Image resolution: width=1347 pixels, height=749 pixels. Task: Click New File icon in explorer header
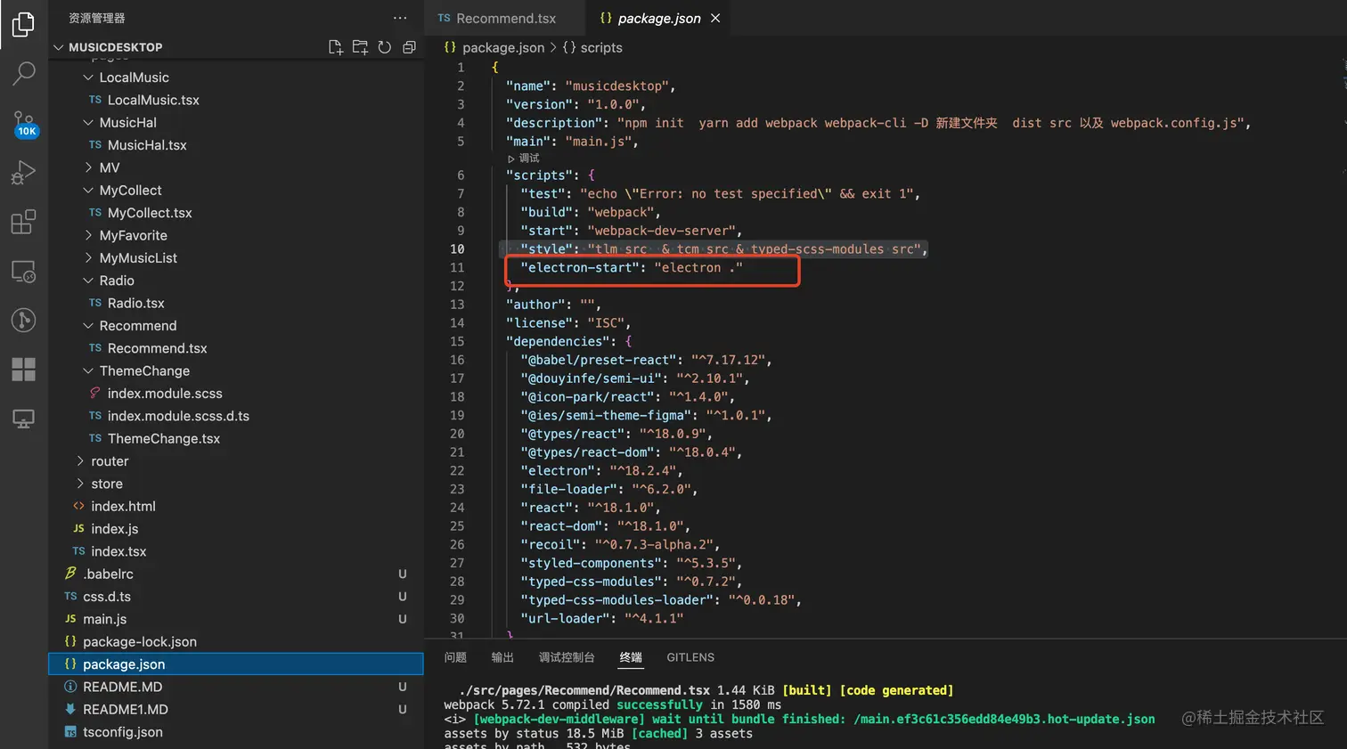[x=336, y=47]
